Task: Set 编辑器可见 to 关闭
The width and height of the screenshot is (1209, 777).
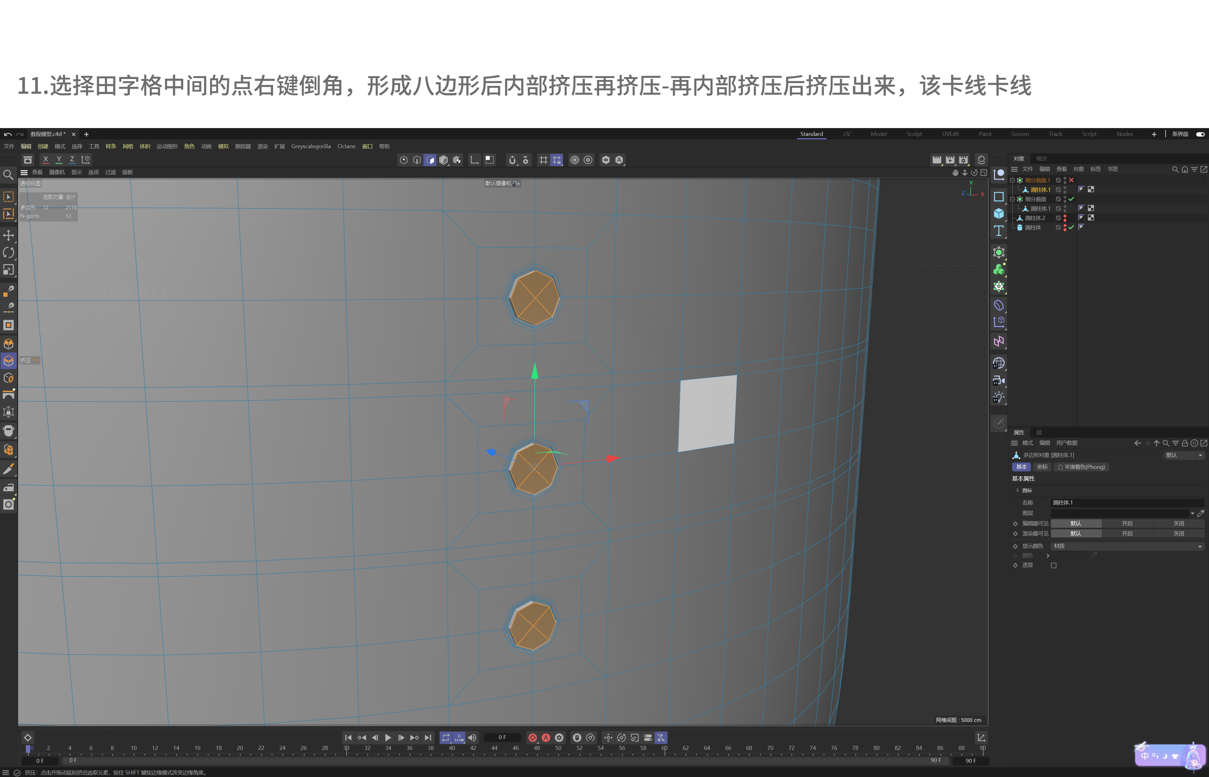Action: coord(1178,523)
